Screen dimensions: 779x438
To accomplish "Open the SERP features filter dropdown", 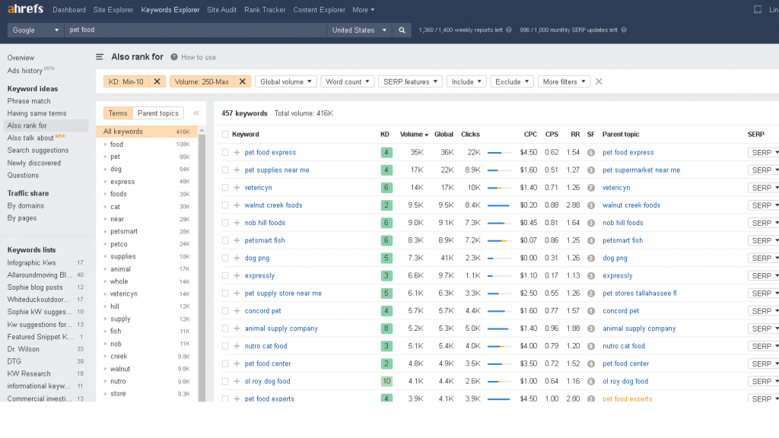I will pos(410,81).
